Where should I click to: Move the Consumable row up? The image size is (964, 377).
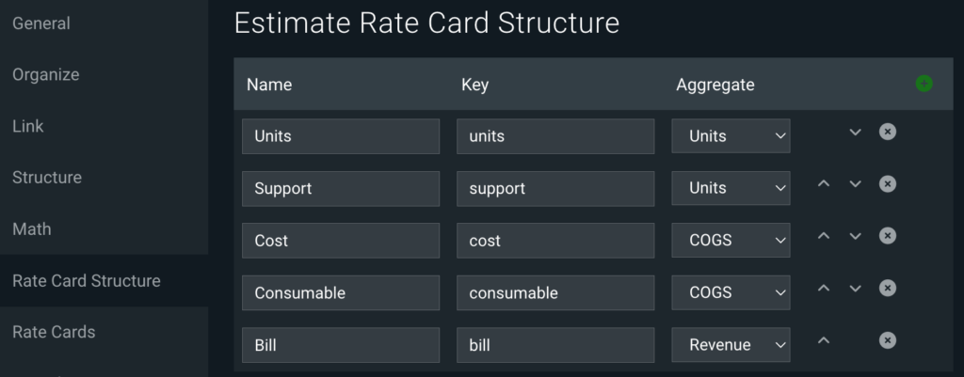coord(824,288)
